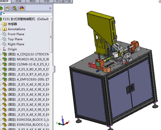The width and height of the screenshot is (161, 130).
Task: Select Origin in the tree
Action: click(x=12, y=49)
